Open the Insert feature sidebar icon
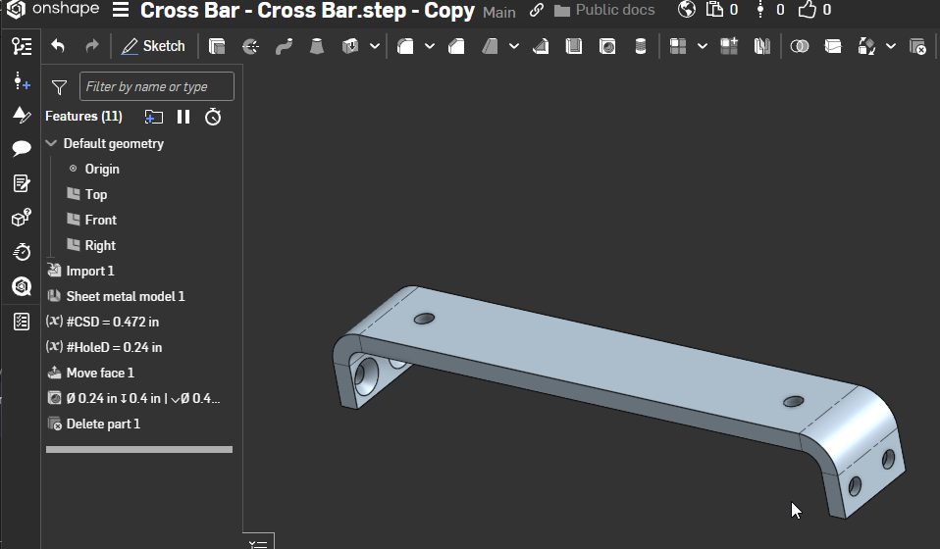The image size is (940, 549). tap(22, 80)
